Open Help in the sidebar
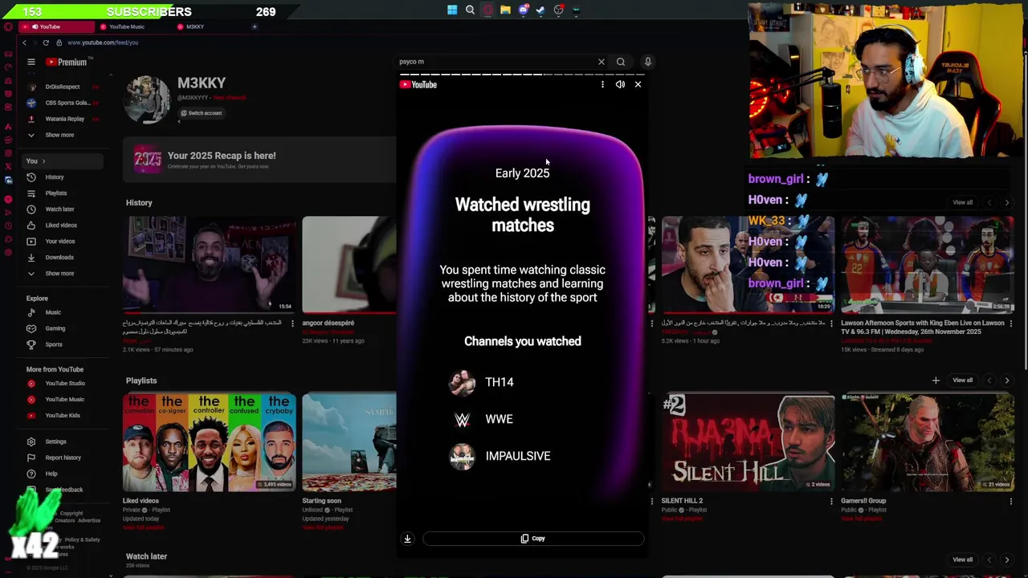This screenshot has height=578, width=1028. tap(51, 474)
